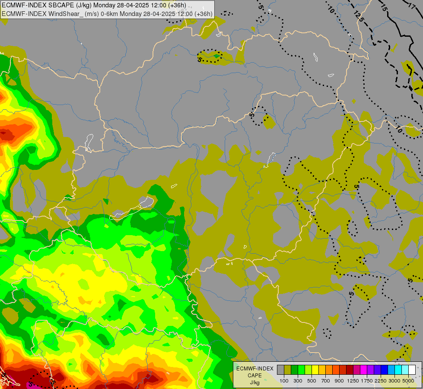Click the 1750 legend value
The image size is (423, 389).
pos(367,381)
